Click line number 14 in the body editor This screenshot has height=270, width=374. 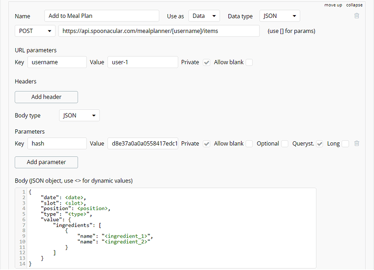(22, 264)
